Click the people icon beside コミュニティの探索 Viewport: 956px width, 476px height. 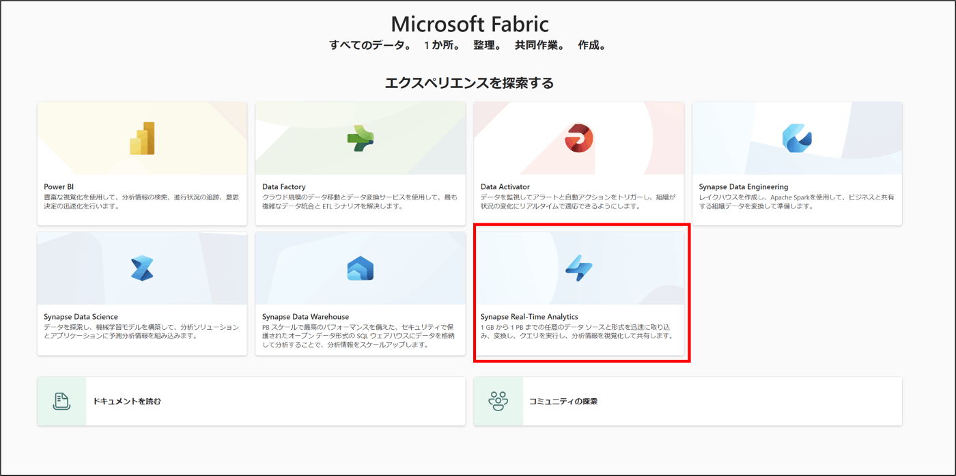coord(498,402)
